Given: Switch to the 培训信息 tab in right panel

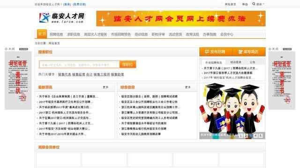Looking at the screenshot, I should pos(236,62).
